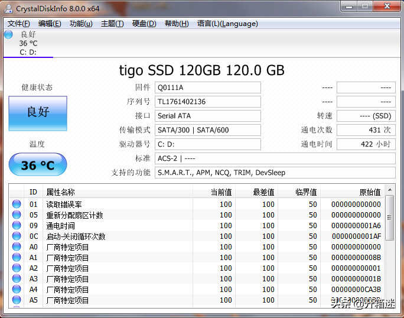Screen dimensions: 404x318
Task: Click raw value 00000000001B
Action: point(356,279)
